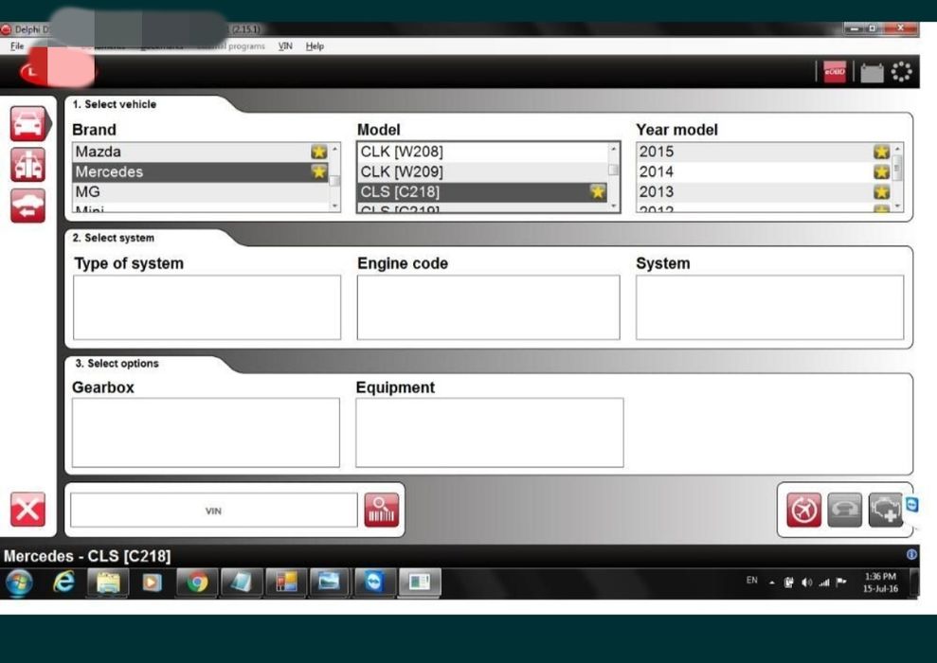Select the car vehicle type icon in sidebar
Screen dimensions: 937x663
point(27,123)
